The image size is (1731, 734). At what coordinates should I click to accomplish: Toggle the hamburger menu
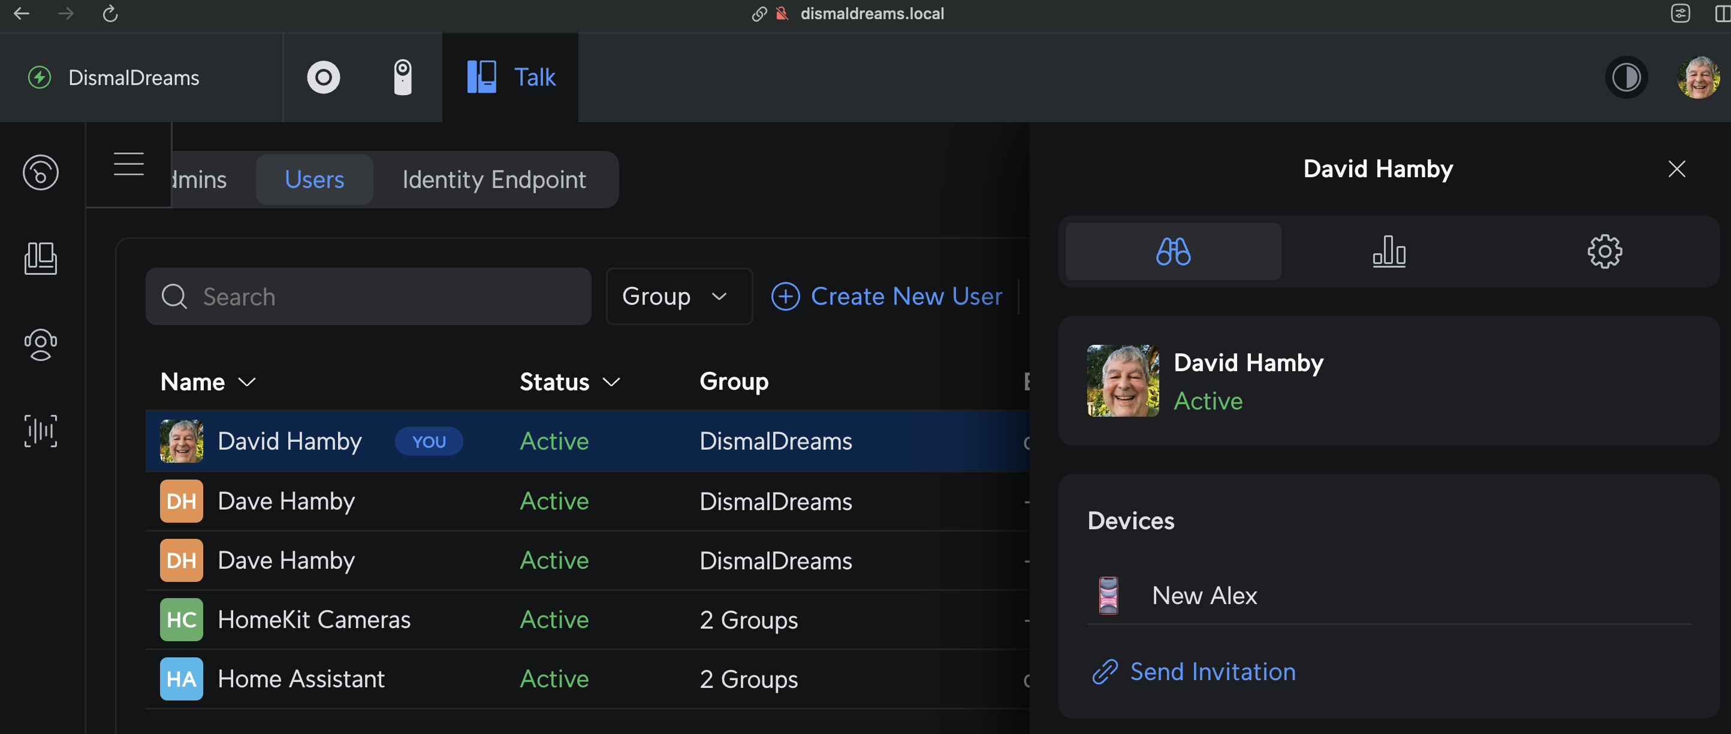(128, 163)
